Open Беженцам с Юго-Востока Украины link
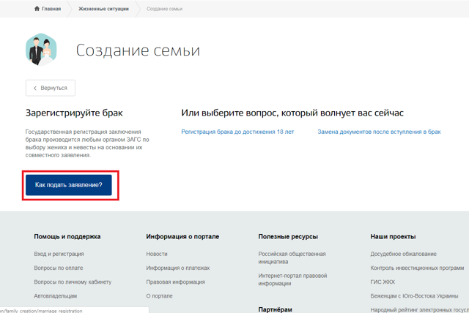The width and height of the screenshot is (469, 313). (x=414, y=296)
